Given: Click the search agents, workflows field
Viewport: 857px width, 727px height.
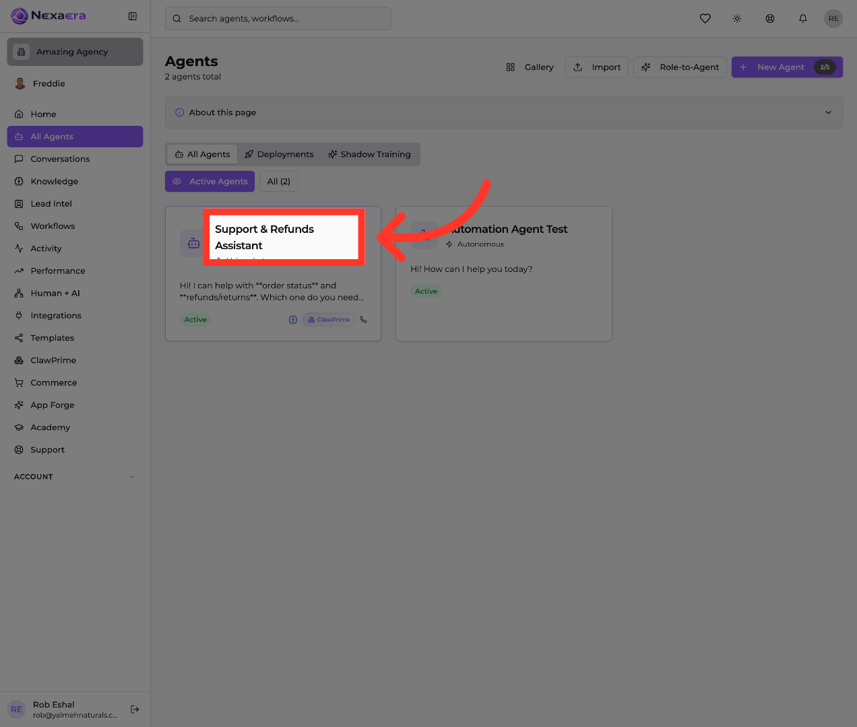Looking at the screenshot, I should point(278,19).
